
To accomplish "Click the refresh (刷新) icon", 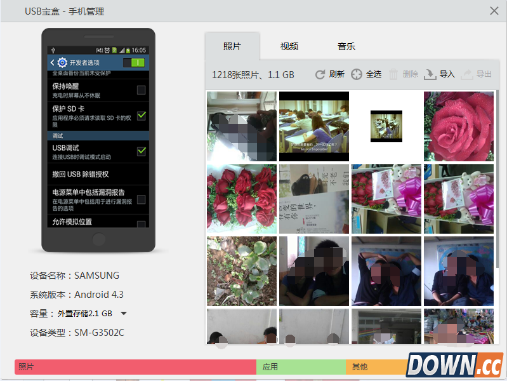I will point(320,74).
